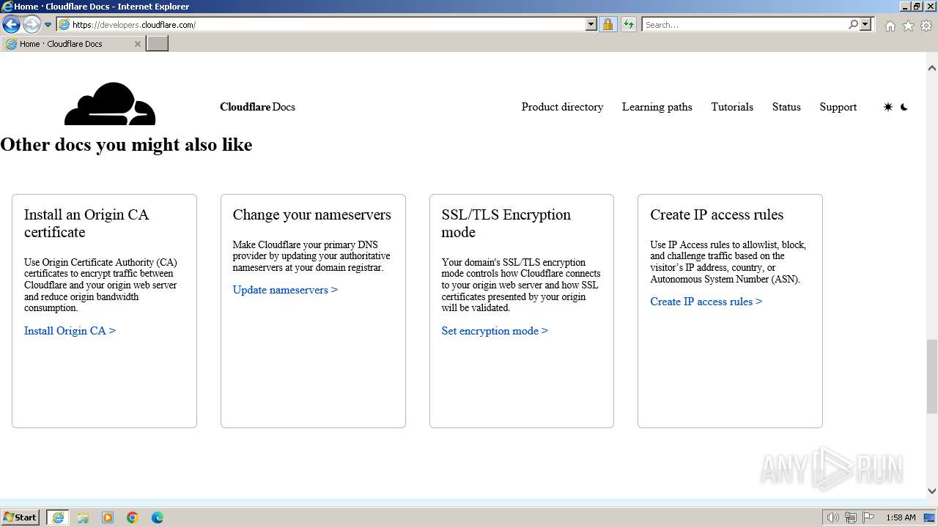Click 'Change your nameservers' card heading
This screenshot has width=938, height=527.
coord(312,214)
